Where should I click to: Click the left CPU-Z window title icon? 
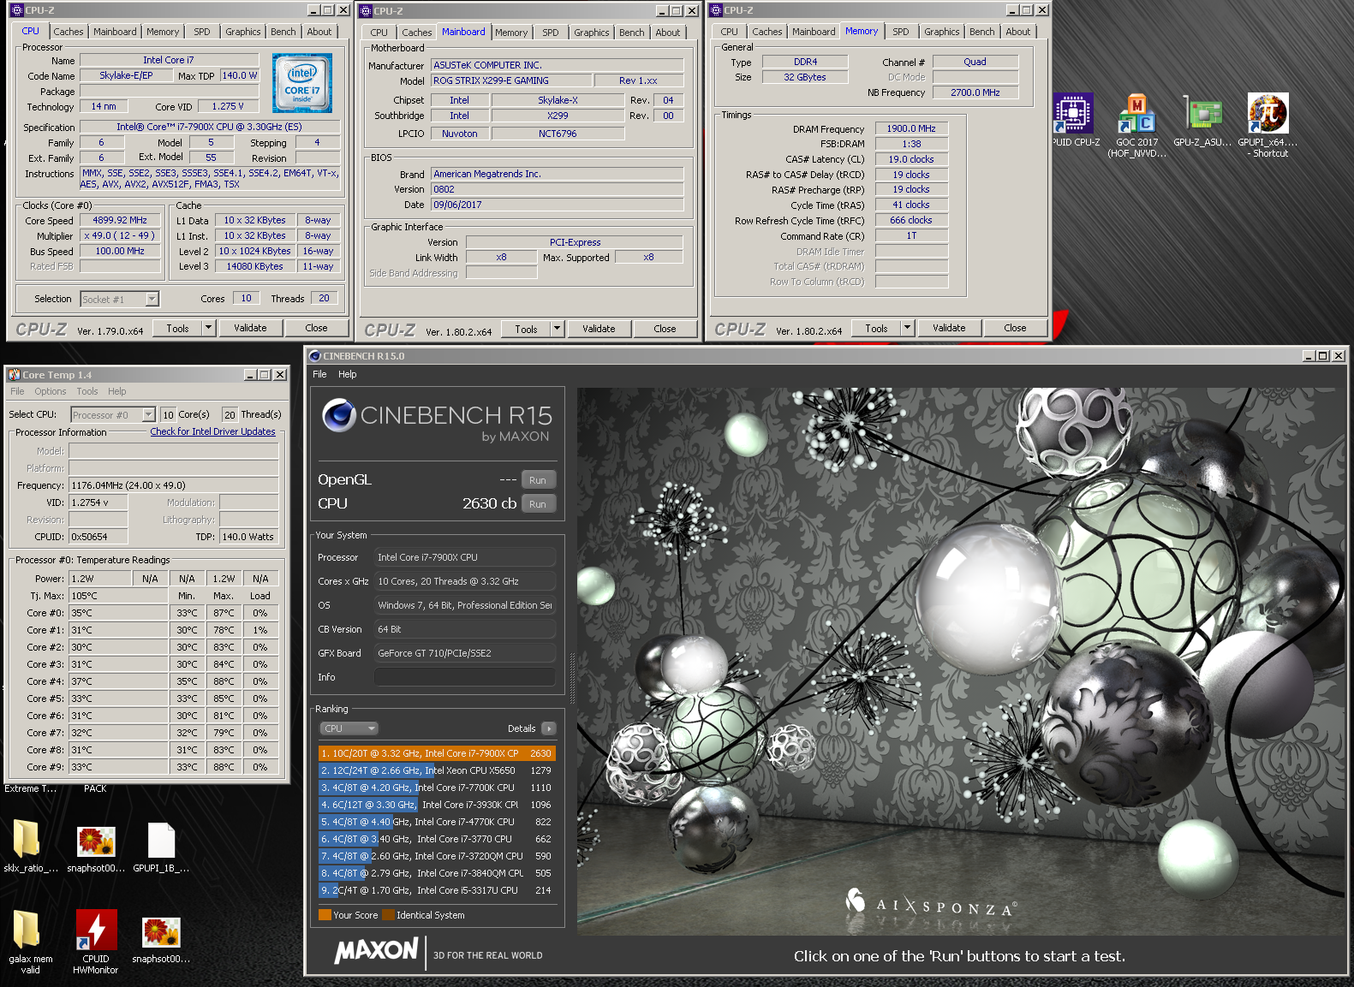tap(16, 10)
